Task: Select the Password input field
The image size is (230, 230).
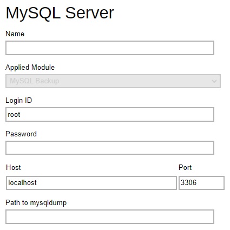Action: coord(110,148)
